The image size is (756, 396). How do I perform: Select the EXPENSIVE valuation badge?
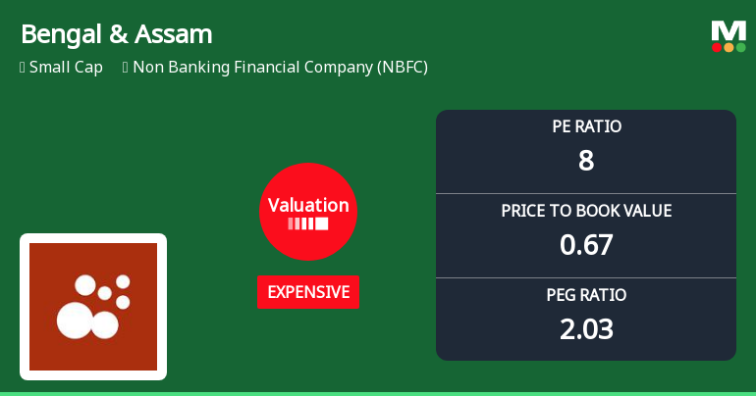(308, 292)
